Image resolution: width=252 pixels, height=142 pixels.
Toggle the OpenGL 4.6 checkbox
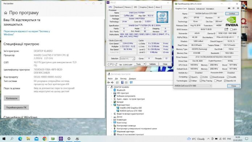(225, 81)
